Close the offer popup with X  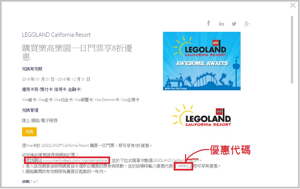pos(293,5)
